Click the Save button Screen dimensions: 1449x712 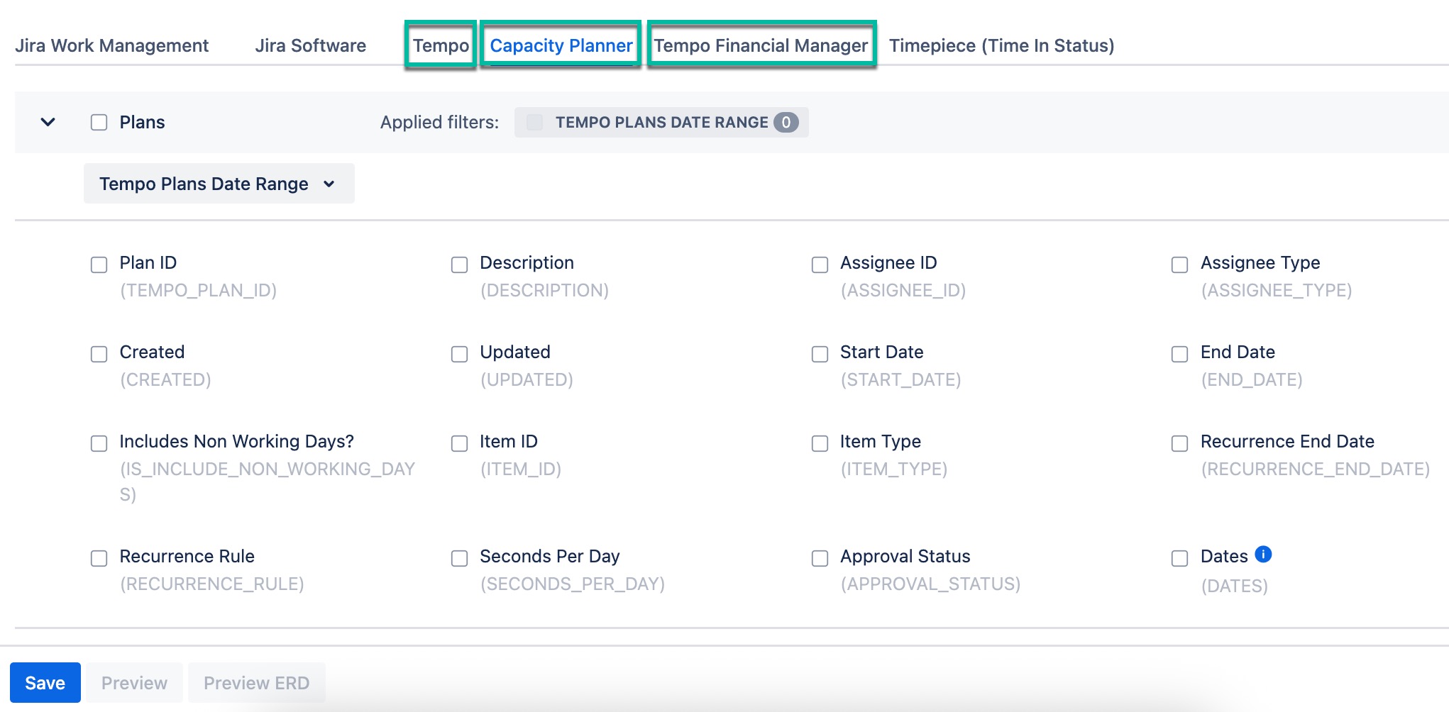click(45, 682)
